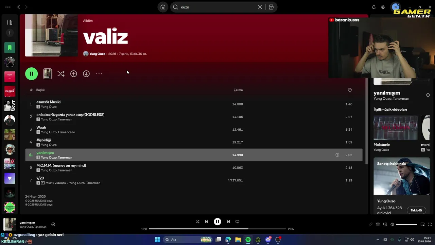
Task: Click the Windows taskbar search box 'Ara'
Action: coord(188,240)
